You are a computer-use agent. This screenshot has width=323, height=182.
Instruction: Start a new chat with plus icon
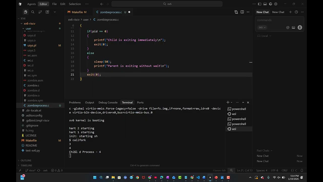point(290,12)
